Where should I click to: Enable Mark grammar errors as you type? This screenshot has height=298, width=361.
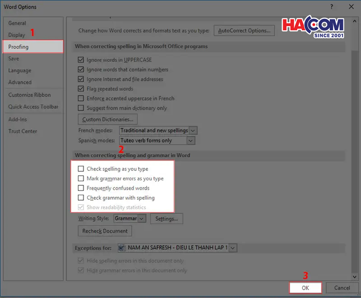click(81, 179)
